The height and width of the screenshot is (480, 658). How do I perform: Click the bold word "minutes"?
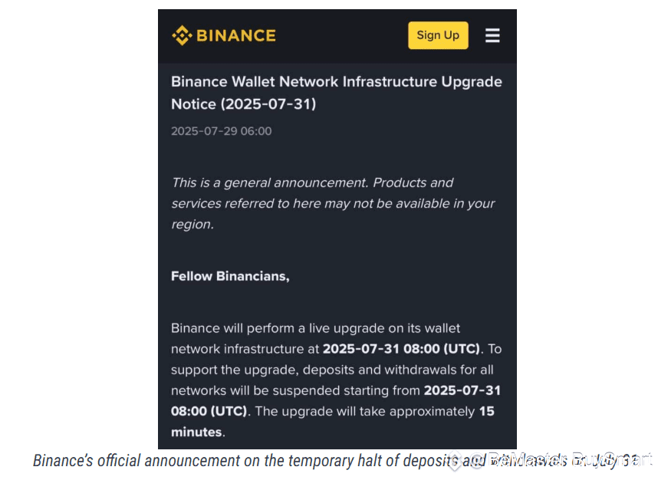[196, 432]
